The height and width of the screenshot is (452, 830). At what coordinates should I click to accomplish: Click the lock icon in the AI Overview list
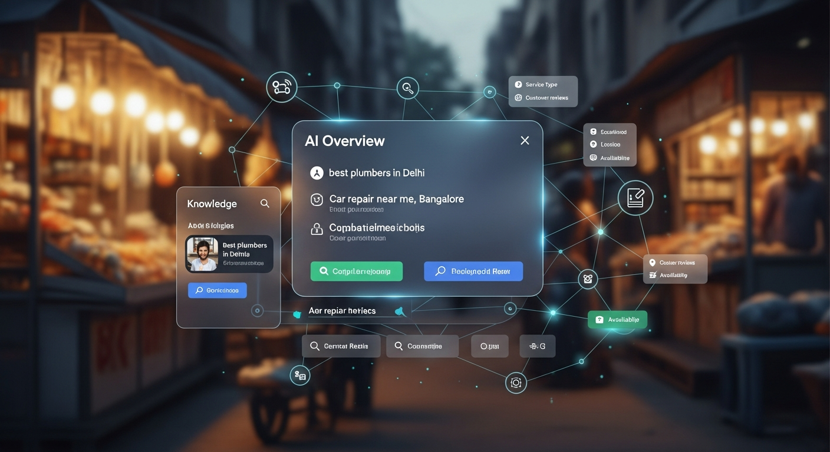[317, 228]
